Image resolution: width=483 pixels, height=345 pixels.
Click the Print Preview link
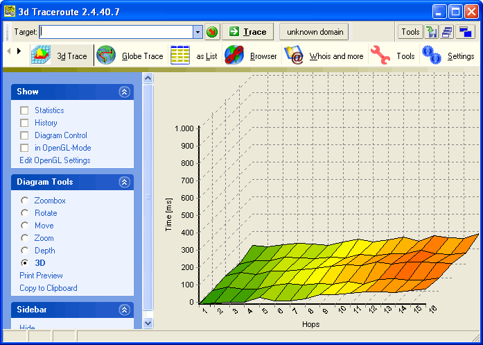coord(41,276)
